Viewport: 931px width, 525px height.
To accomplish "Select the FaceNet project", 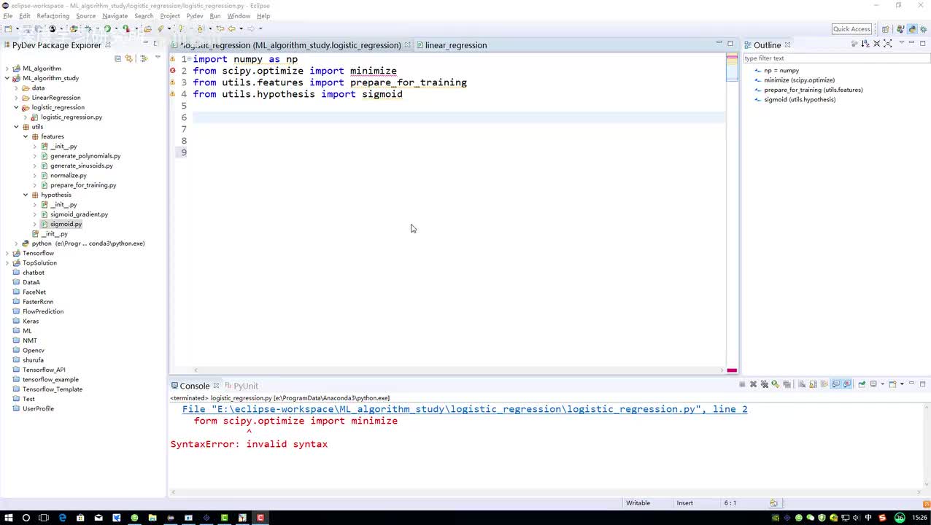I will coord(34,292).
